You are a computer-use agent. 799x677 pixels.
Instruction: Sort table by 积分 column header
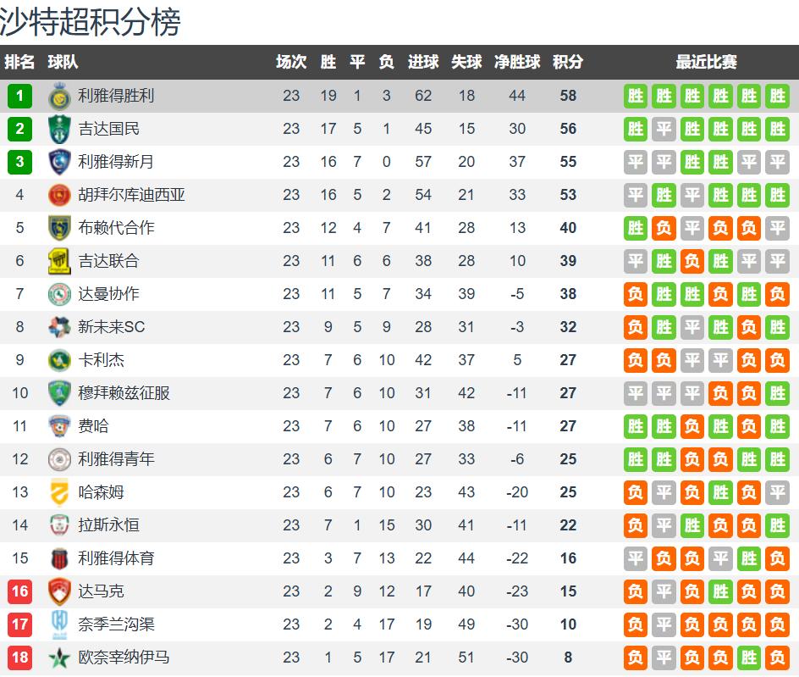(568, 62)
